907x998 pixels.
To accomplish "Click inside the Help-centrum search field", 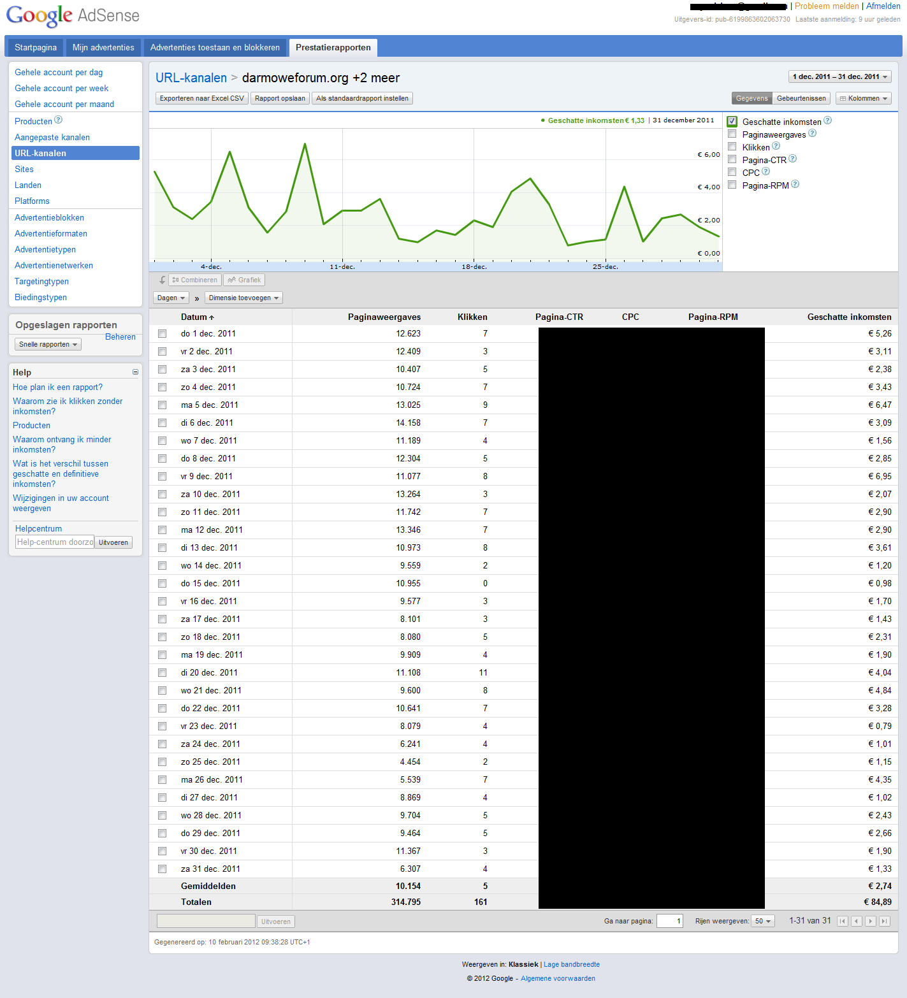I will [x=54, y=542].
